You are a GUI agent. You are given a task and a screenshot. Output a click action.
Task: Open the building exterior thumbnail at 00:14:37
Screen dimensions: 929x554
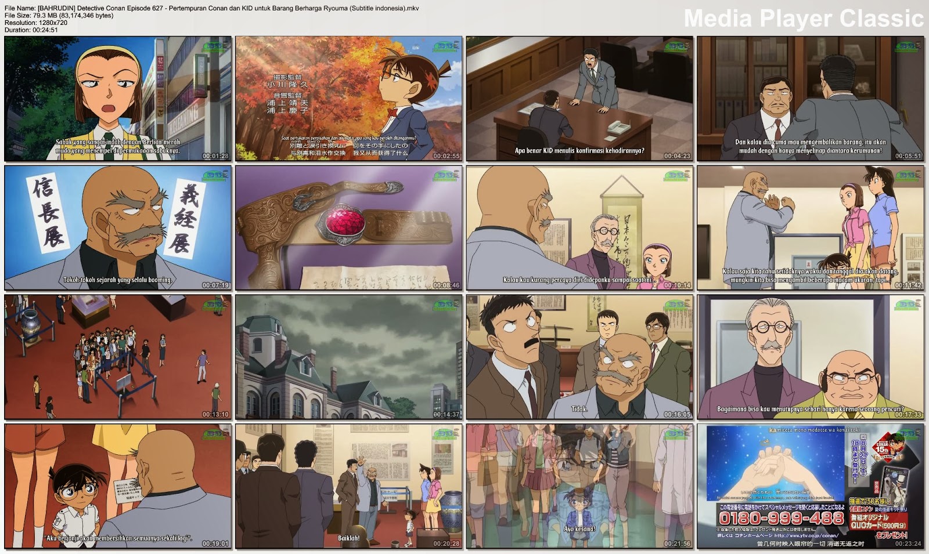pos(348,357)
